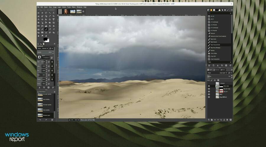Create a new layer group

212,120
